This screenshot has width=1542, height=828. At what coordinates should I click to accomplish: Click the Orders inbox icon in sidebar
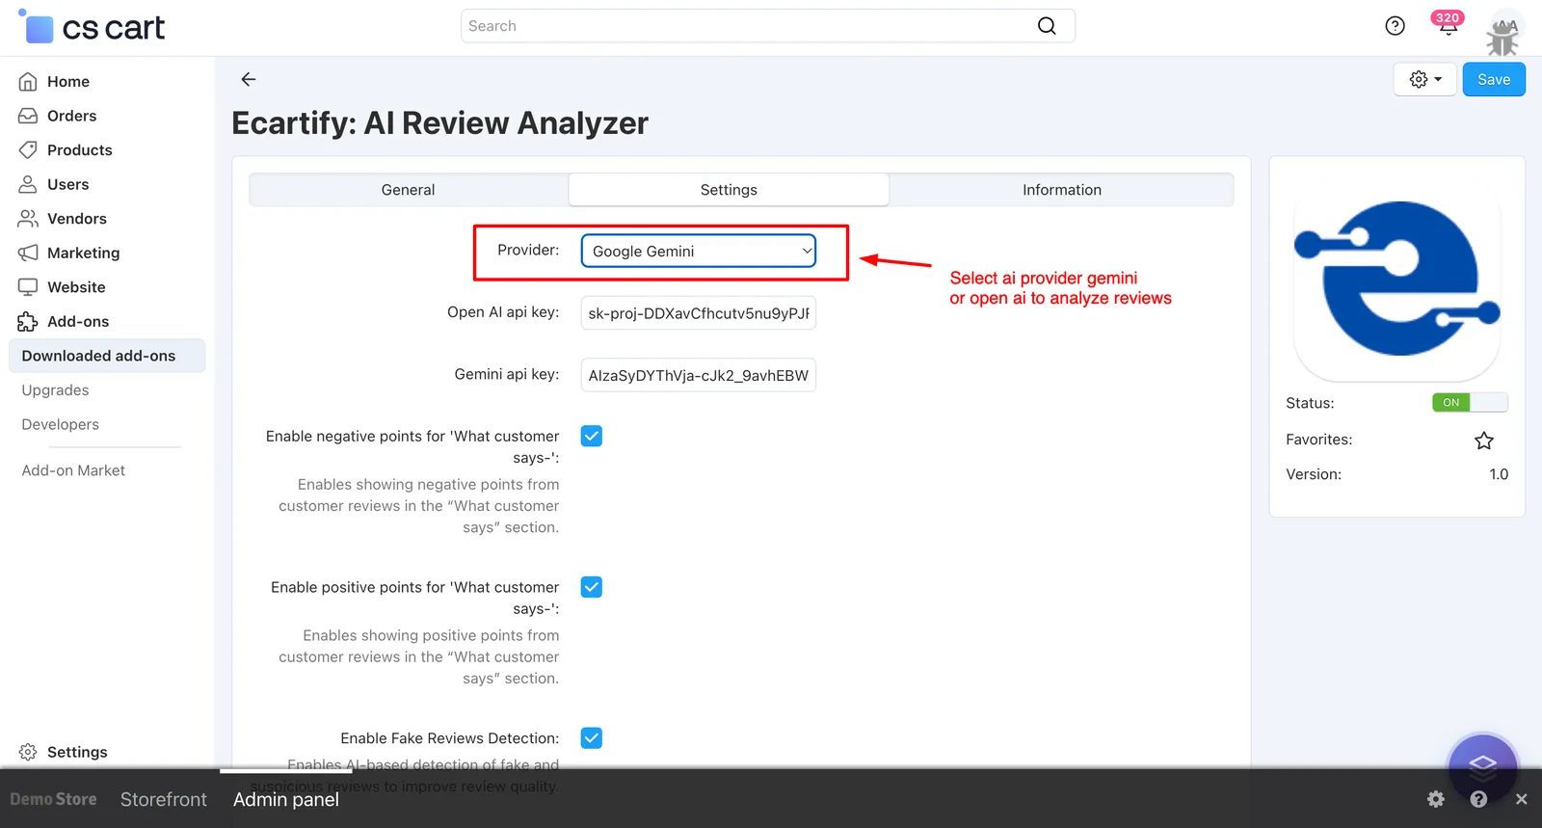(x=28, y=116)
